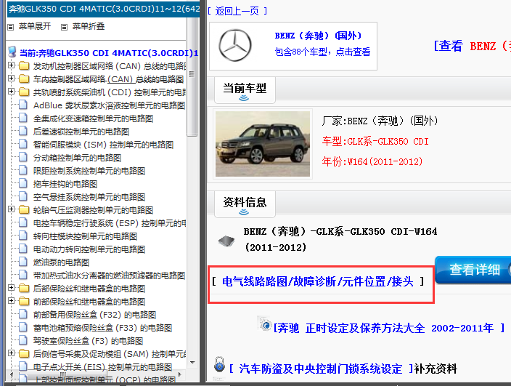
Task: Click document icon beside 电控车辆稳定行驶系统 (ESP)
Action: pyautogui.click(x=23, y=222)
